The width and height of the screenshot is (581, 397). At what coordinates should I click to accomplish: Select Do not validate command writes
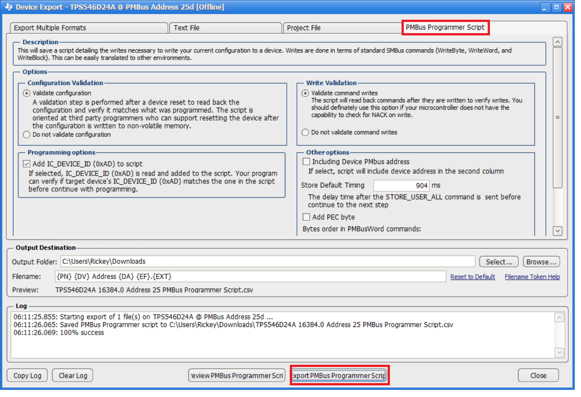306,132
